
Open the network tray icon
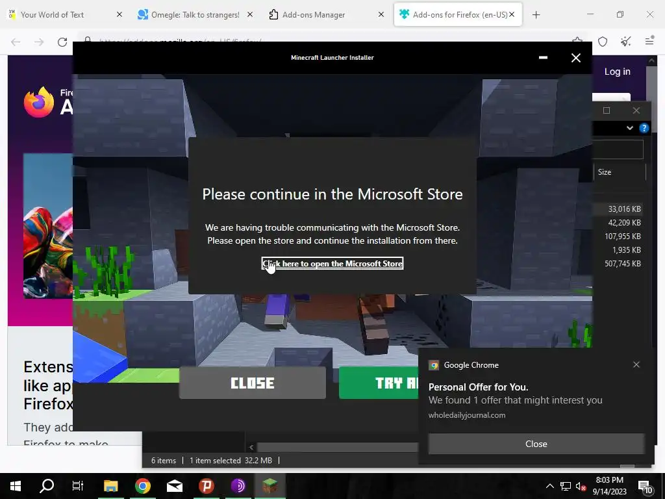[x=566, y=486]
